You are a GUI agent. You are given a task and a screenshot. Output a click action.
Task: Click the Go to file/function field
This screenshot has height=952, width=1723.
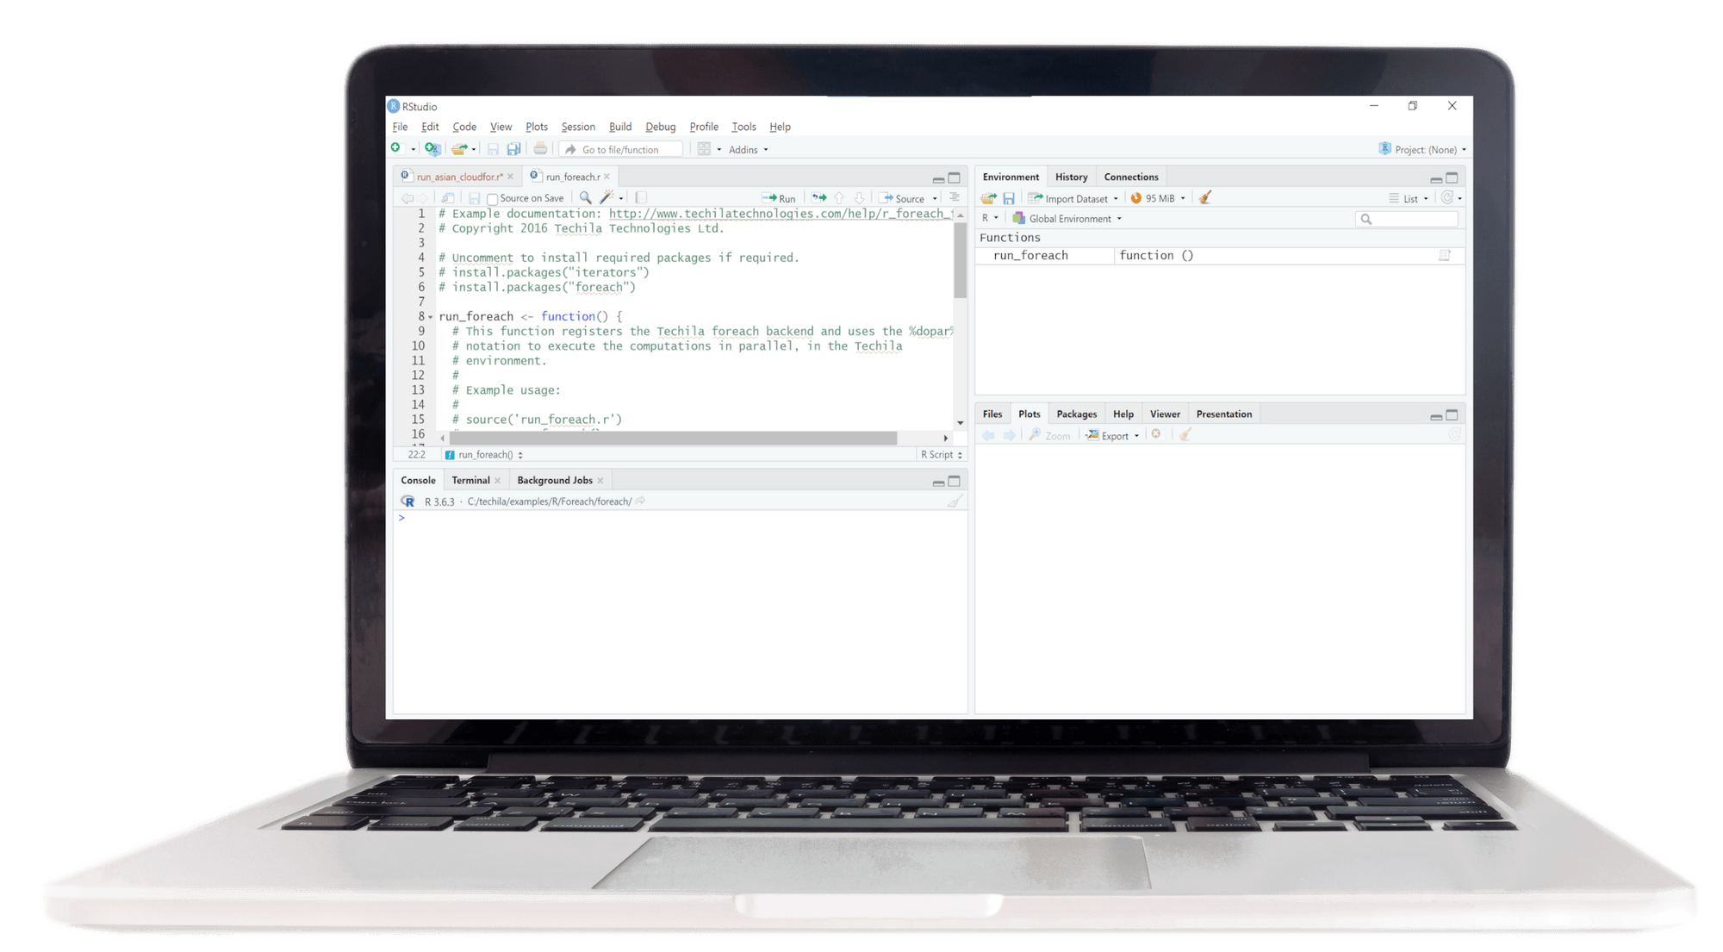[x=620, y=150]
